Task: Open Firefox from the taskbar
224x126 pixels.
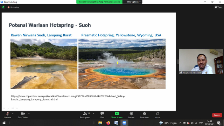Action: coord(108,123)
